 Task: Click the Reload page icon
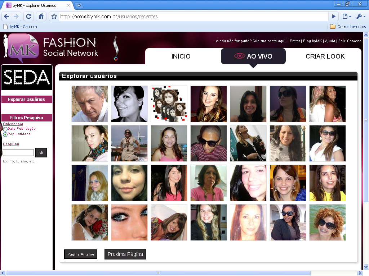pos(29,17)
